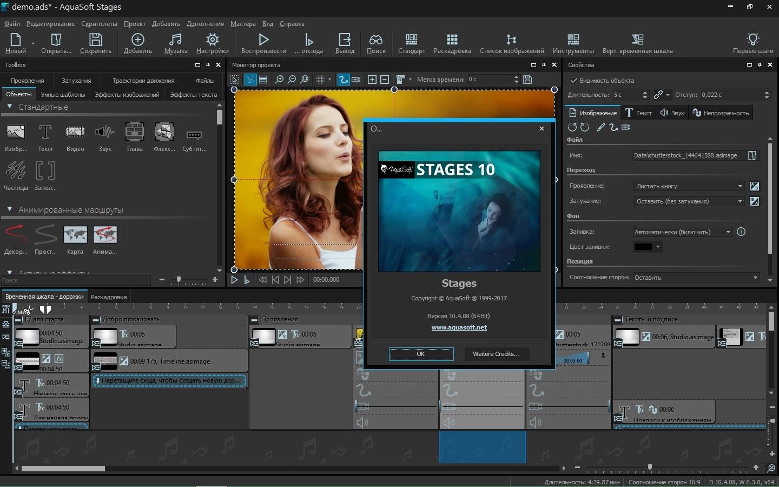Open the Скриптлеты menu
The image size is (779, 487).
coord(99,24)
